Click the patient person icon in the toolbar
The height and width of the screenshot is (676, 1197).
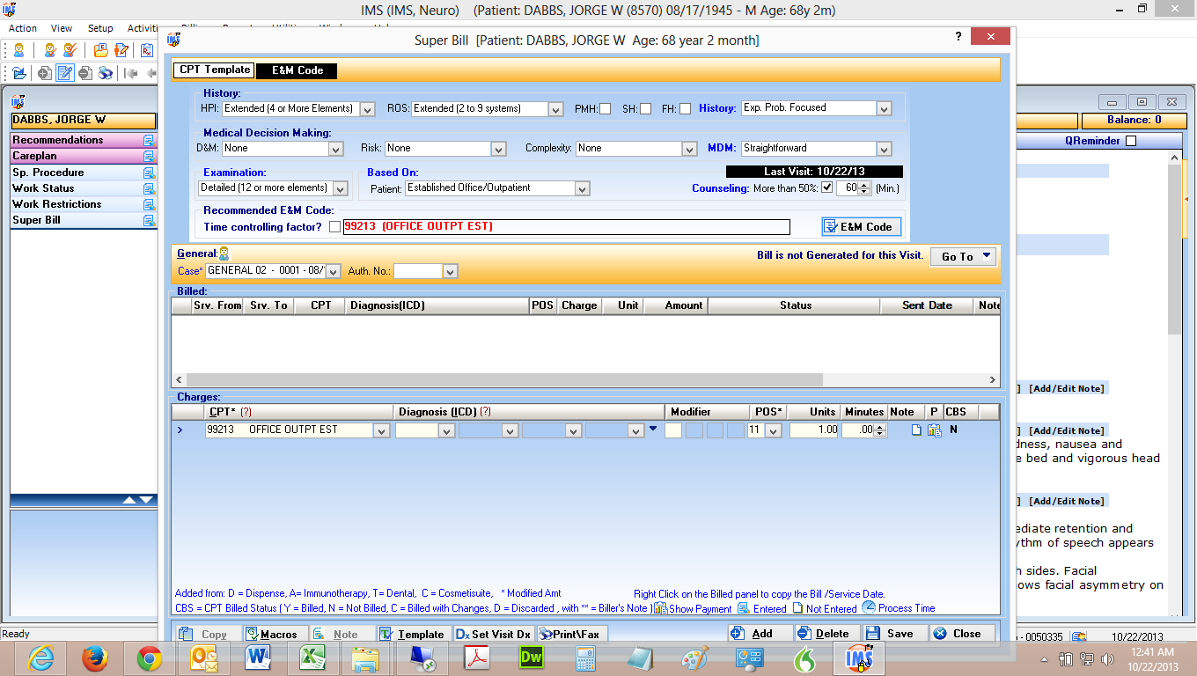[x=18, y=48]
